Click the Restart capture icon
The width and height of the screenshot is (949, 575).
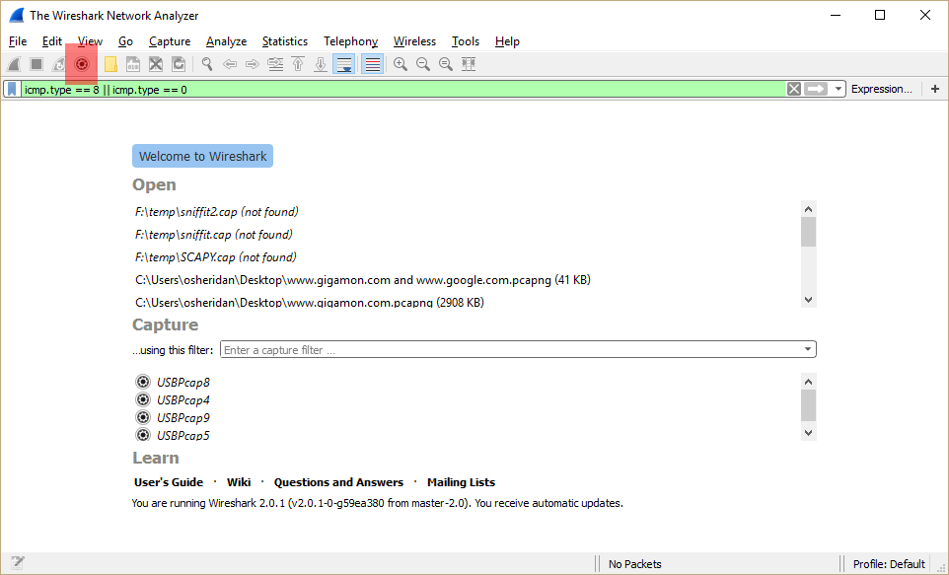pyautogui.click(x=59, y=64)
